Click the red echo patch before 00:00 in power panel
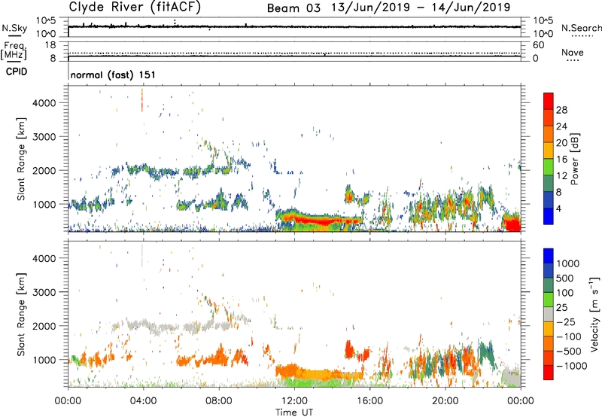Screen dimensions: 602x417 [512, 224]
